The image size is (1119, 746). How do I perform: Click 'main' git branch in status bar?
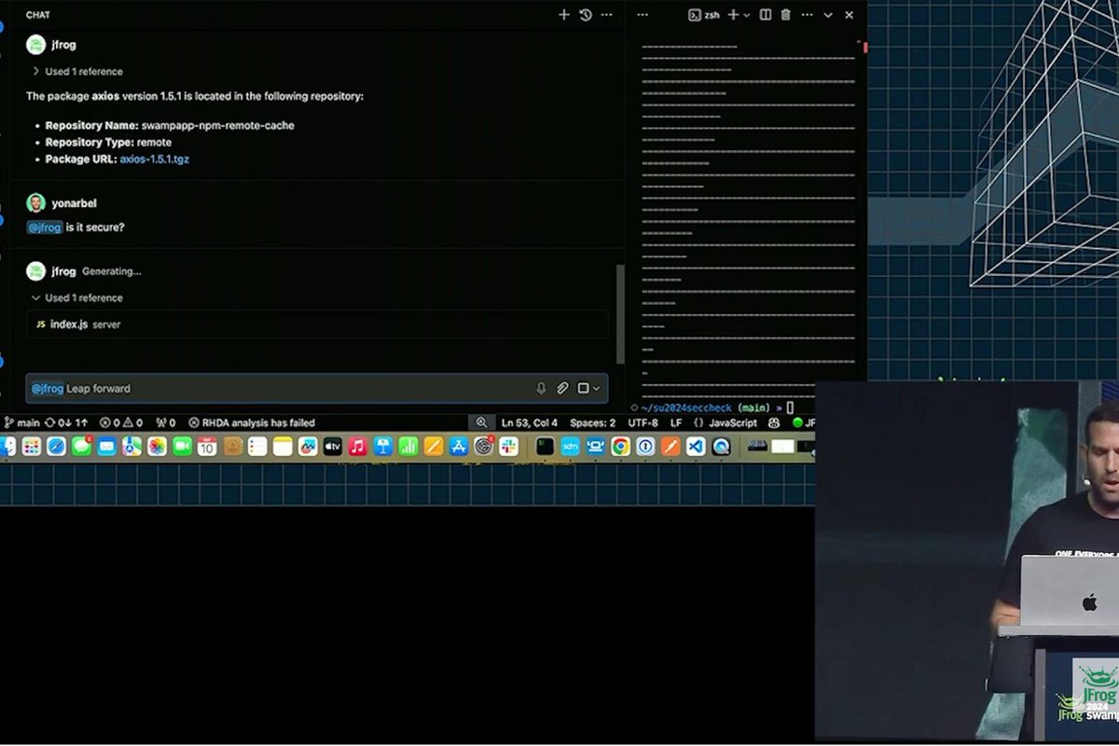point(21,422)
